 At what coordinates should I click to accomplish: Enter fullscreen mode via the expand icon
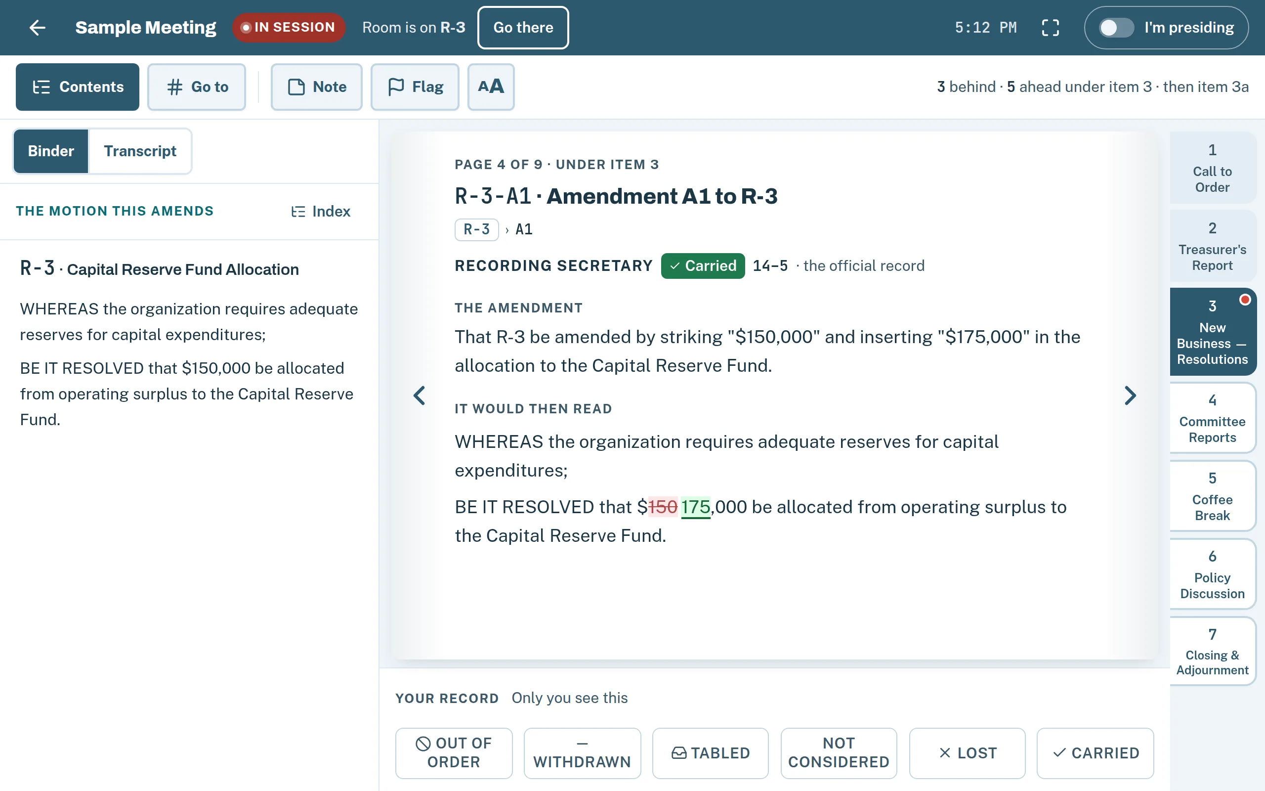click(1050, 27)
